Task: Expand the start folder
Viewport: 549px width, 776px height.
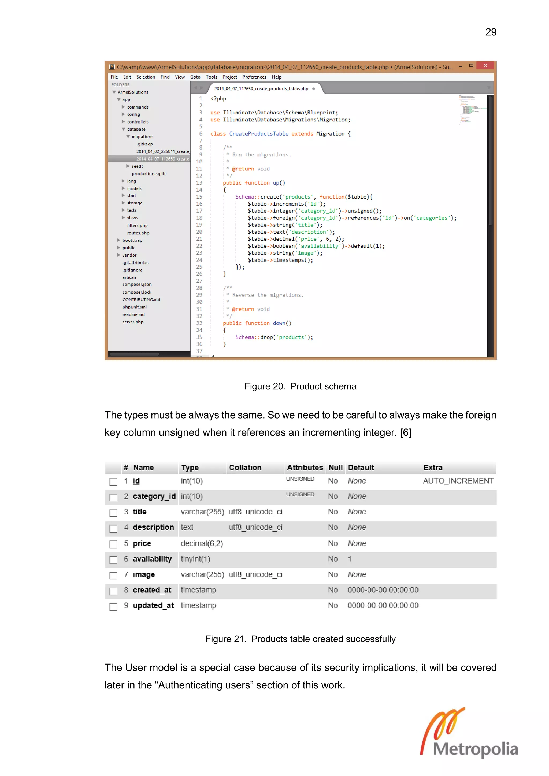Action: (x=123, y=195)
